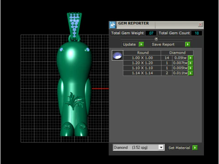Click the quantity 2 cell
This screenshot has height=164, width=219.
point(167,73)
